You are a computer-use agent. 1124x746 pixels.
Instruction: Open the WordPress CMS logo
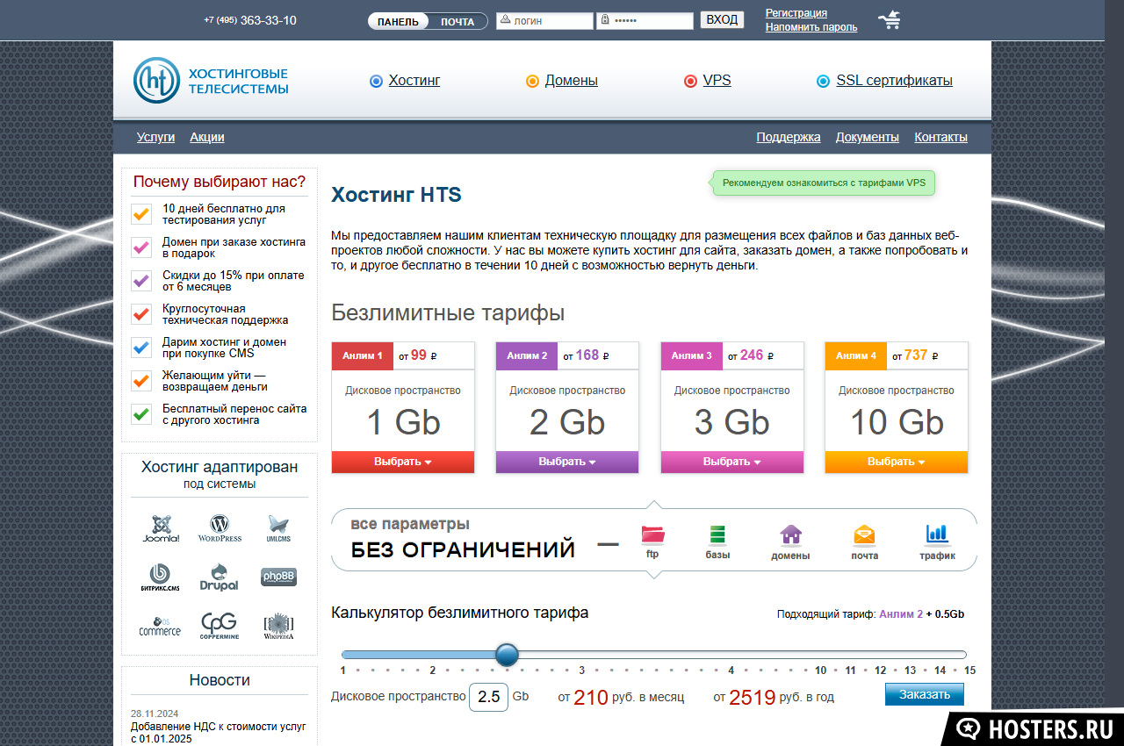220,527
